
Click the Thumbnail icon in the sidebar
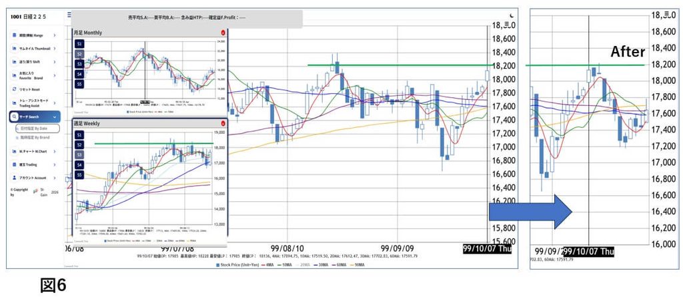[x=15, y=48]
